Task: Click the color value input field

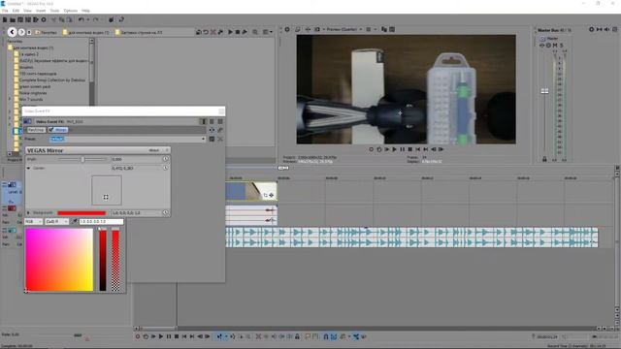Action: pos(101,222)
